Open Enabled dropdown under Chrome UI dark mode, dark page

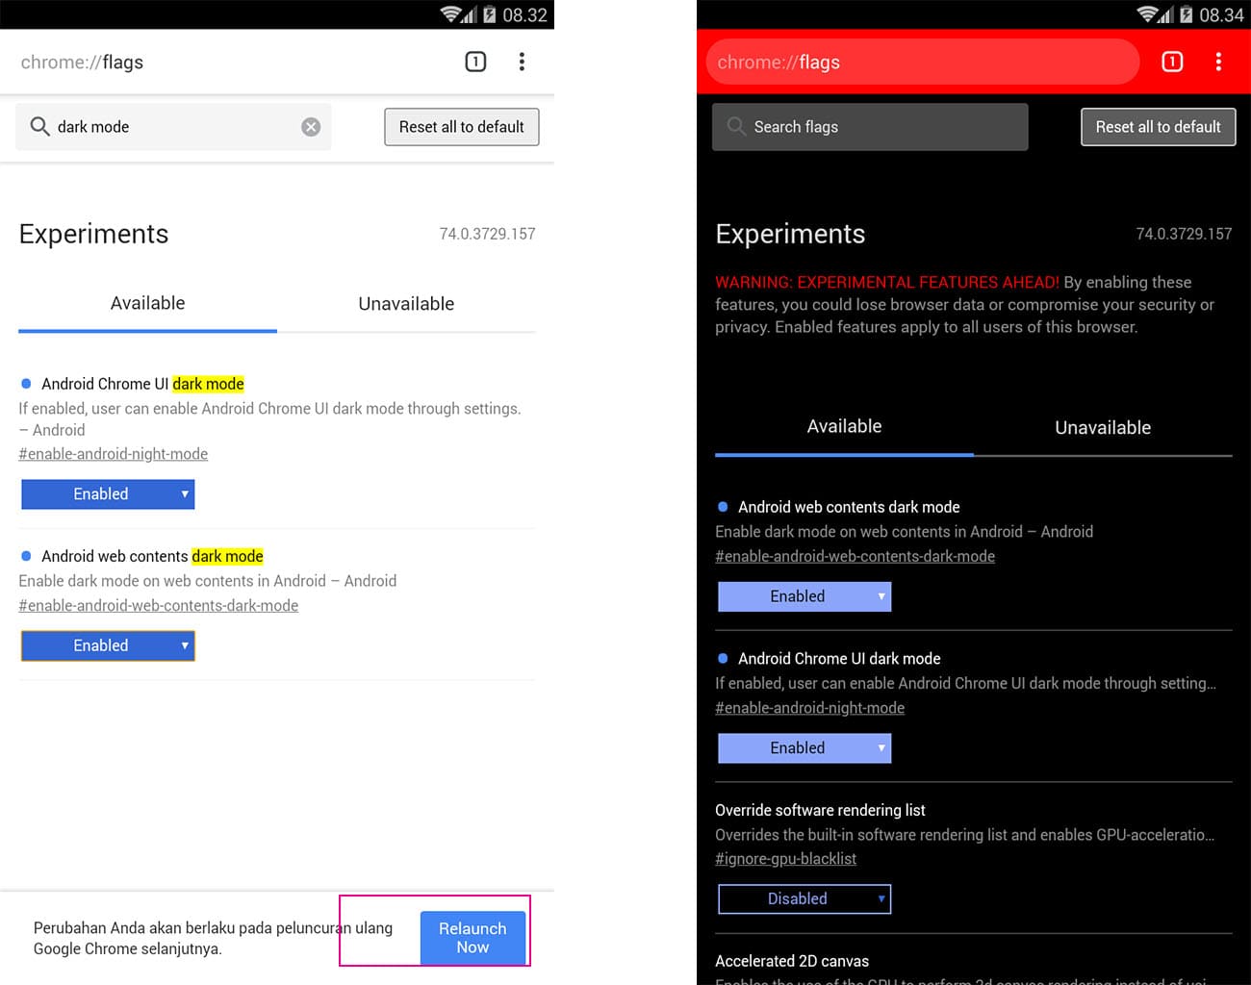[x=804, y=748]
